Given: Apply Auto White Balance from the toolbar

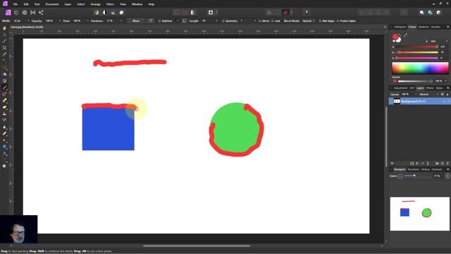Looking at the screenshot, I should (x=121, y=13).
